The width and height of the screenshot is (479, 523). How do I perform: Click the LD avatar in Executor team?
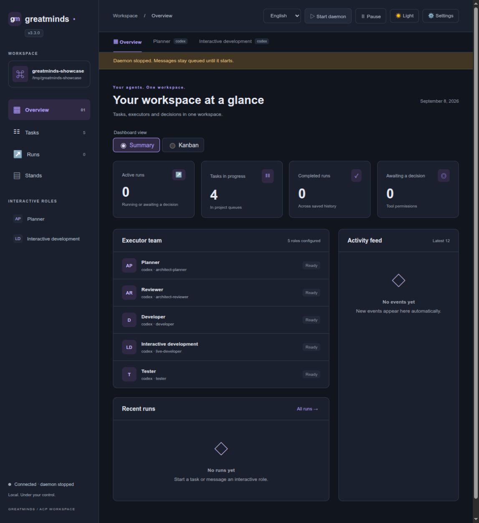129,347
